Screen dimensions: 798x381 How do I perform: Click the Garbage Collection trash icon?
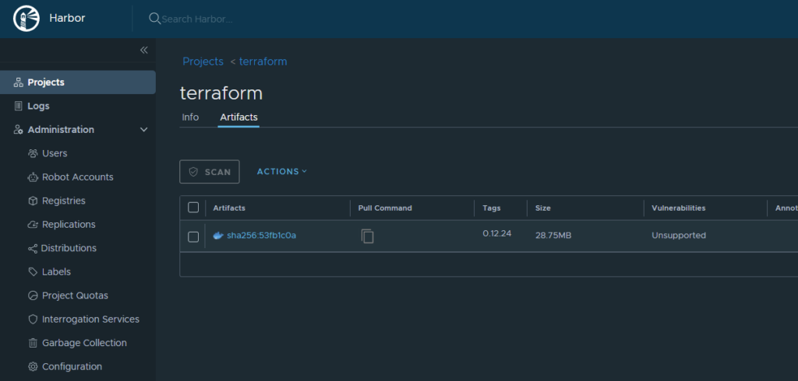[33, 343]
